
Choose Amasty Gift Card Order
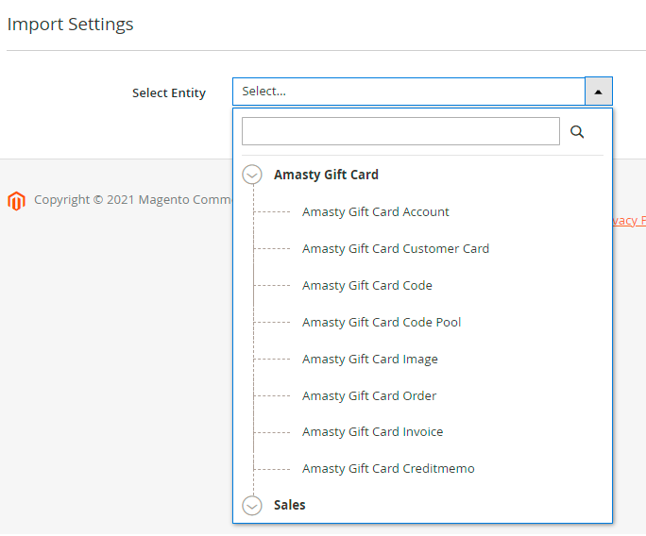tap(369, 396)
